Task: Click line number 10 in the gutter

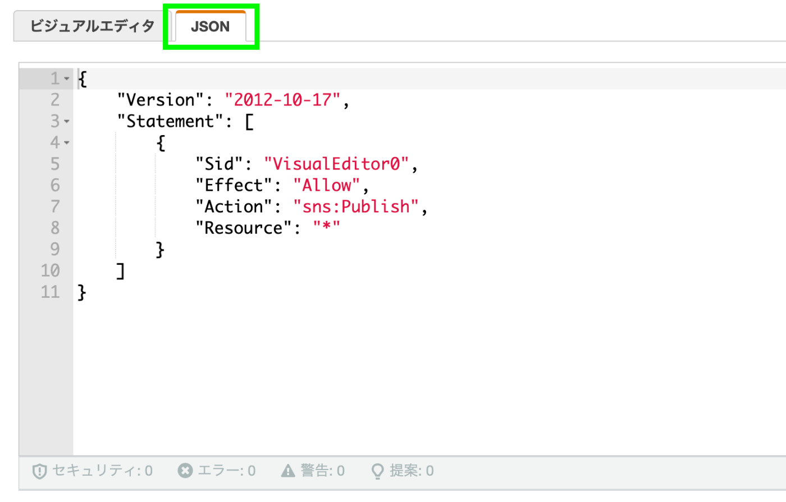Action: (51, 271)
